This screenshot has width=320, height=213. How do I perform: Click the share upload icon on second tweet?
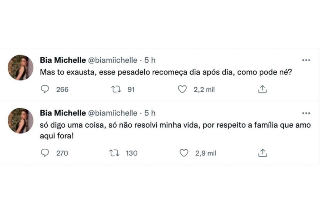262,153
